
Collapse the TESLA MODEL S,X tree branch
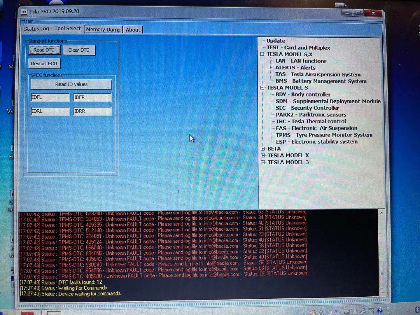(x=263, y=54)
